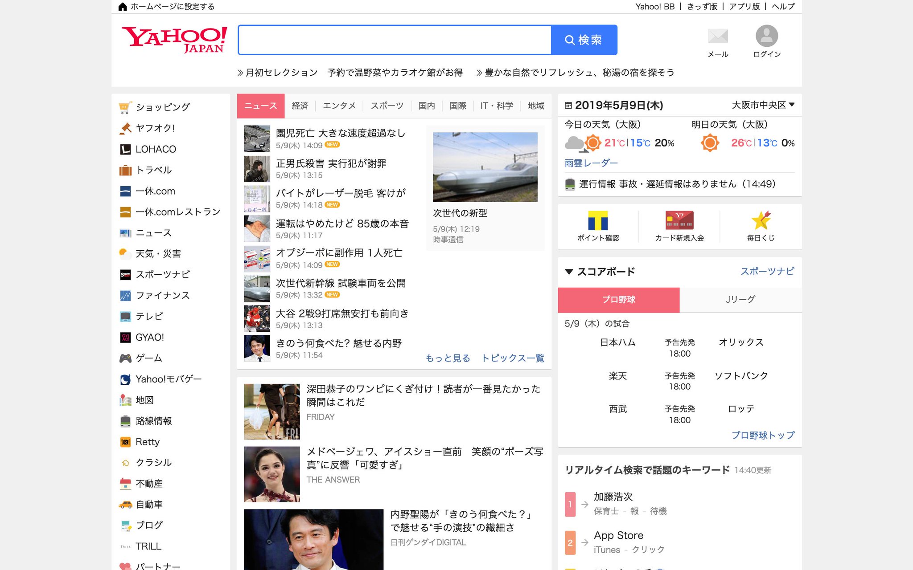This screenshot has width=913, height=570.
Task: Switch to the 地域 tab
Action: pos(536,106)
